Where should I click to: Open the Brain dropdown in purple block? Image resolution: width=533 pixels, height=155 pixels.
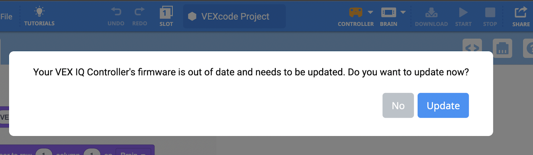[x=133, y=153]
